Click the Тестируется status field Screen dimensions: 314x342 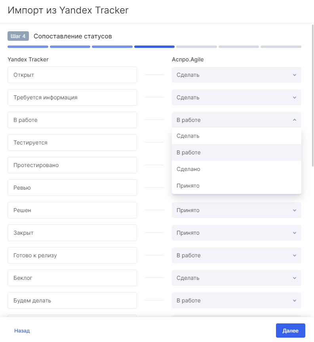point(72,142)
